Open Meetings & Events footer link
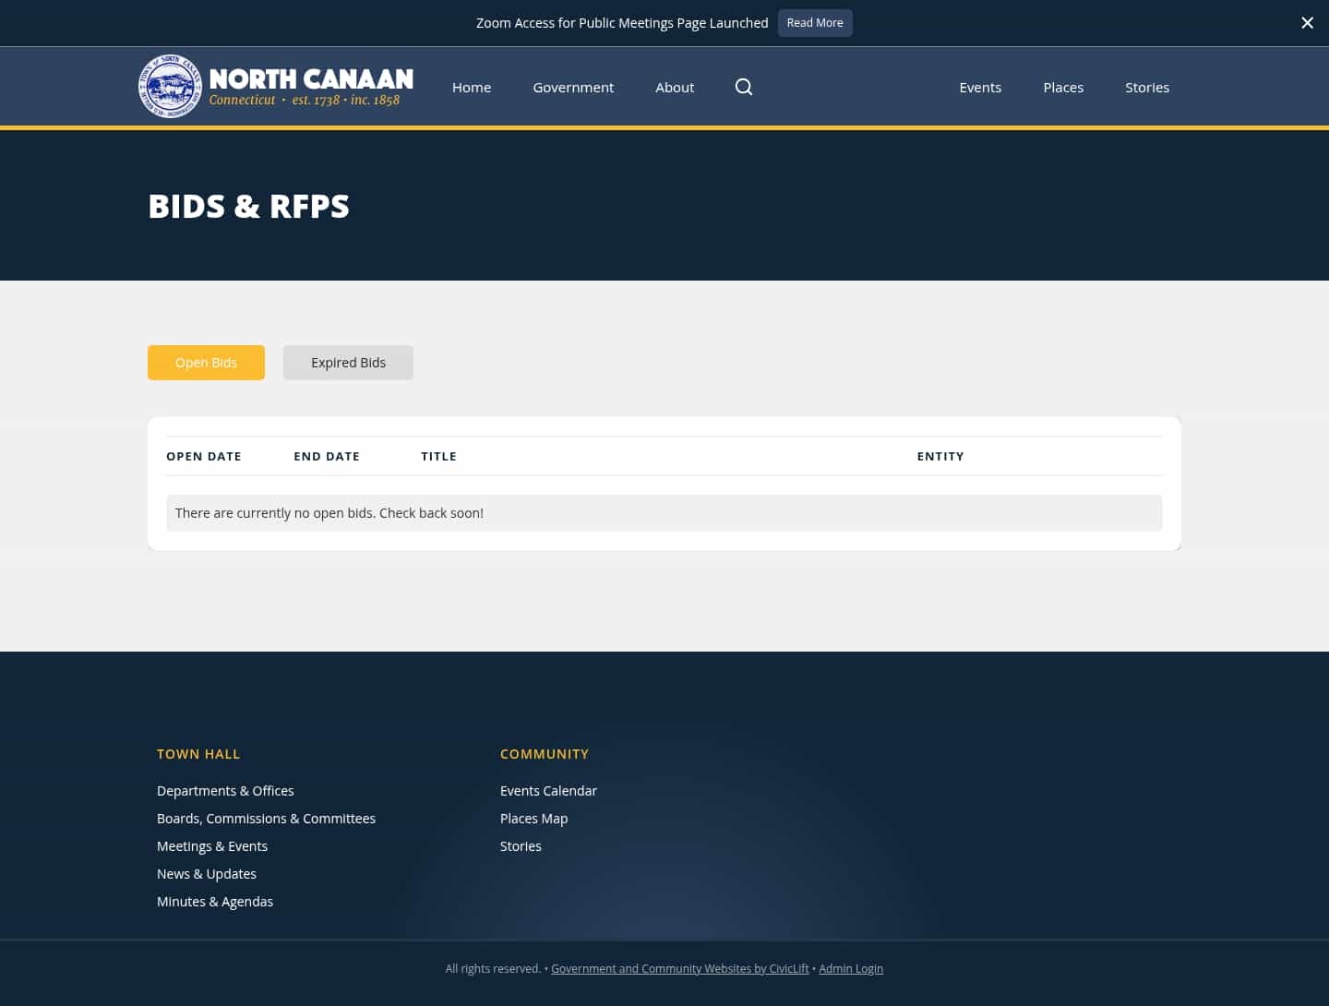Screen dimensions: 1329x1006 (212, 845)
